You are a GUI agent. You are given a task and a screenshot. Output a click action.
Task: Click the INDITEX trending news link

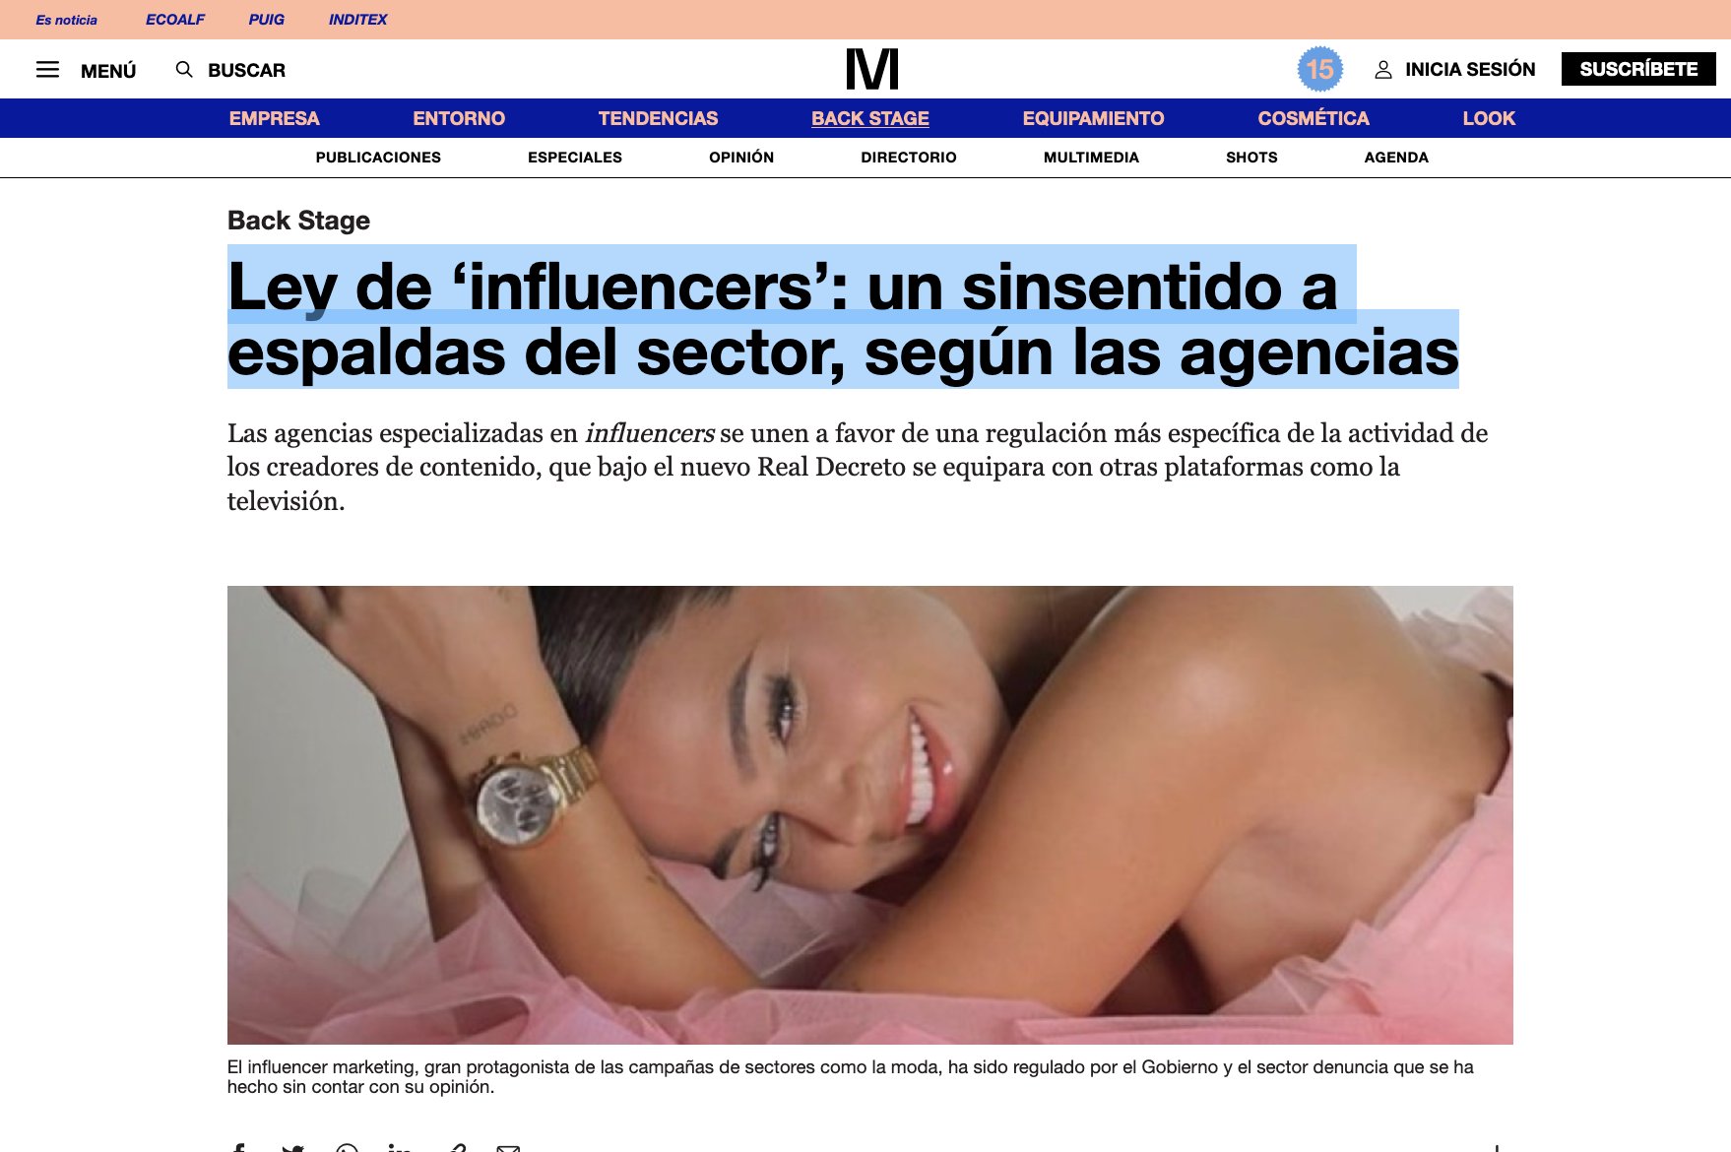click(357, 20)
